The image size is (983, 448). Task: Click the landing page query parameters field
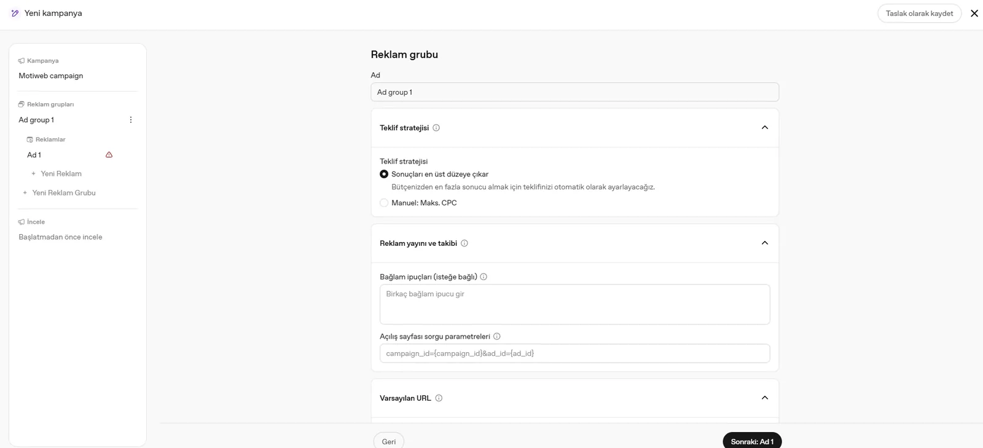574,353
